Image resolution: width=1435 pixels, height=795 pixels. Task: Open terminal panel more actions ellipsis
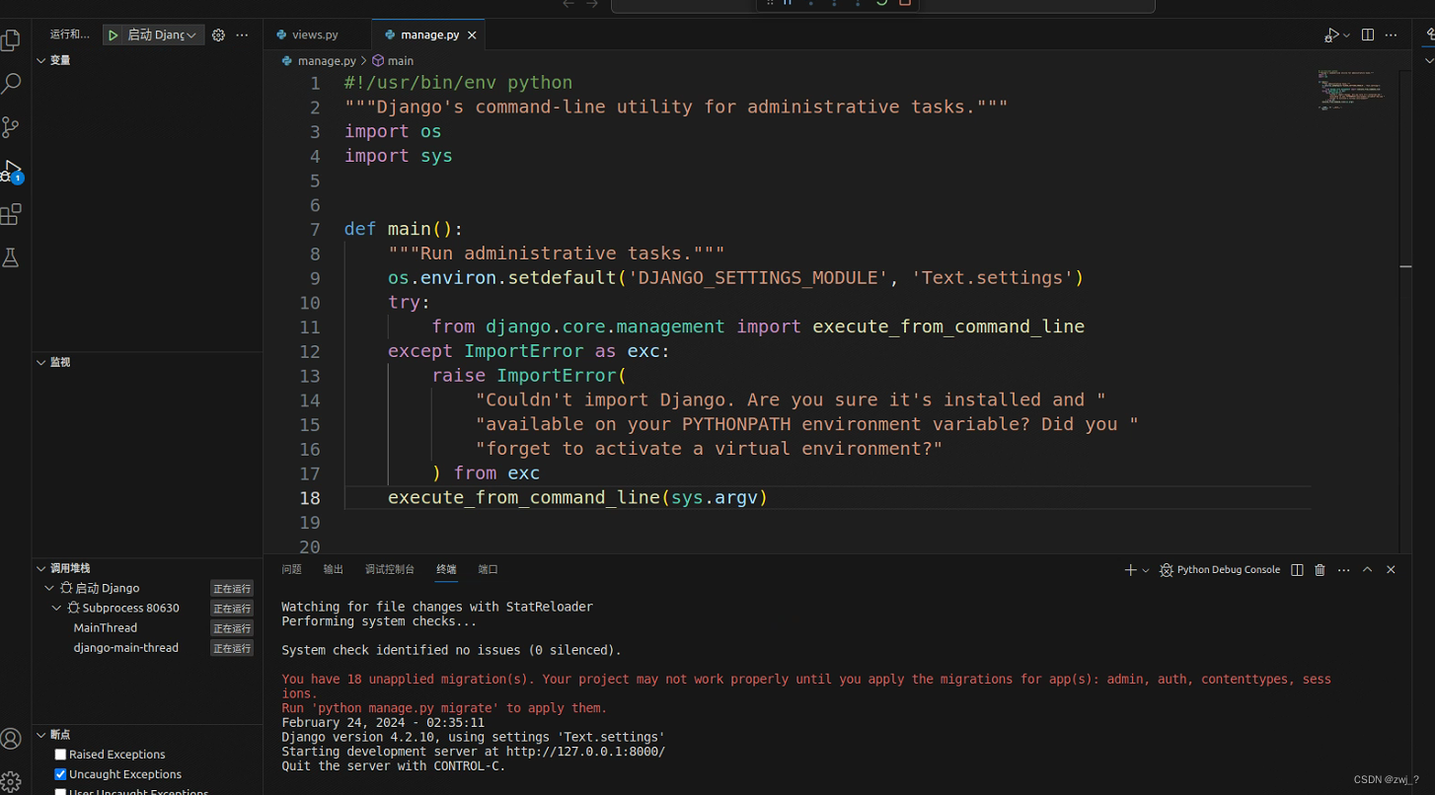(x=1343, y=570)
